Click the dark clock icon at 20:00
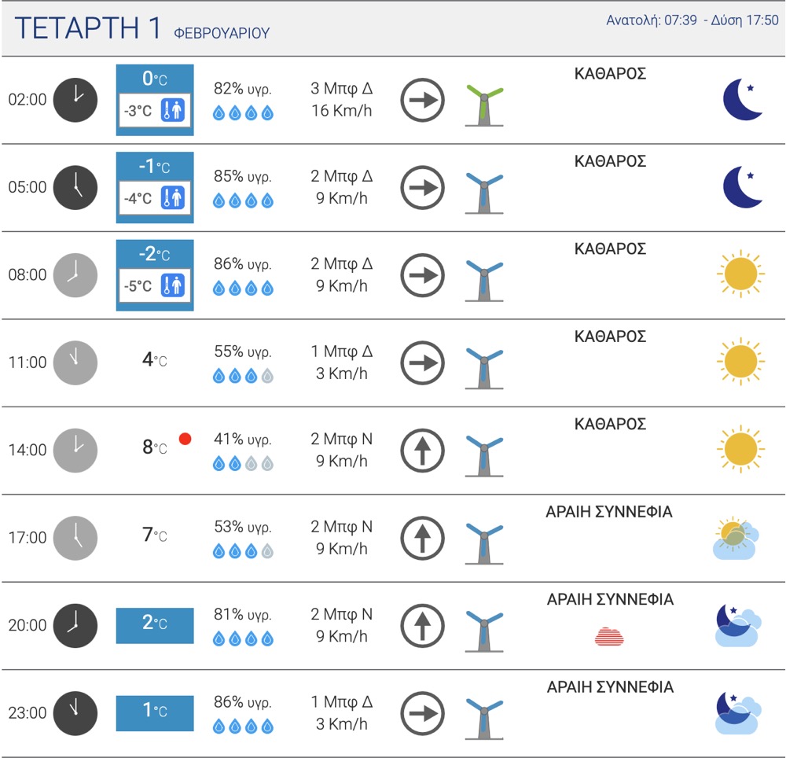 pos(75,625)
